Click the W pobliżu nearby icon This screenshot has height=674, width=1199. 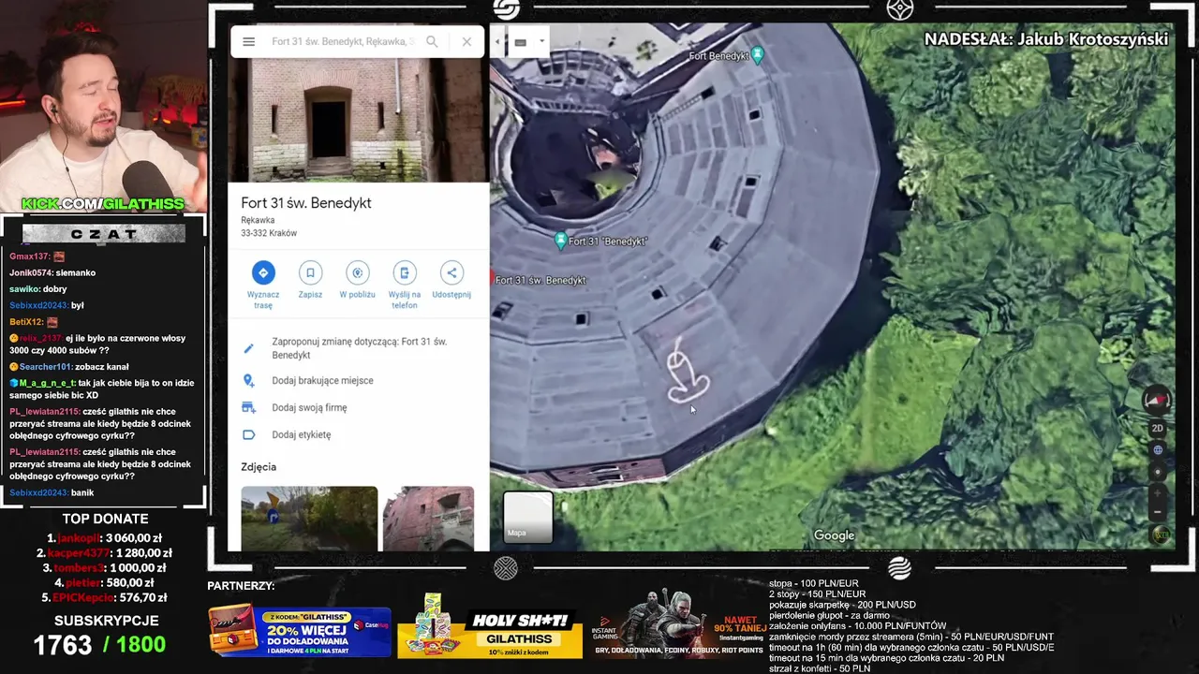pyautogui.click(x=357, y=272)
